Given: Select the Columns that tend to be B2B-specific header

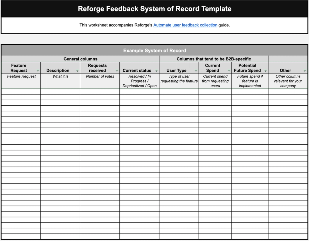Looking at the screenshot, I should (213, 59).
